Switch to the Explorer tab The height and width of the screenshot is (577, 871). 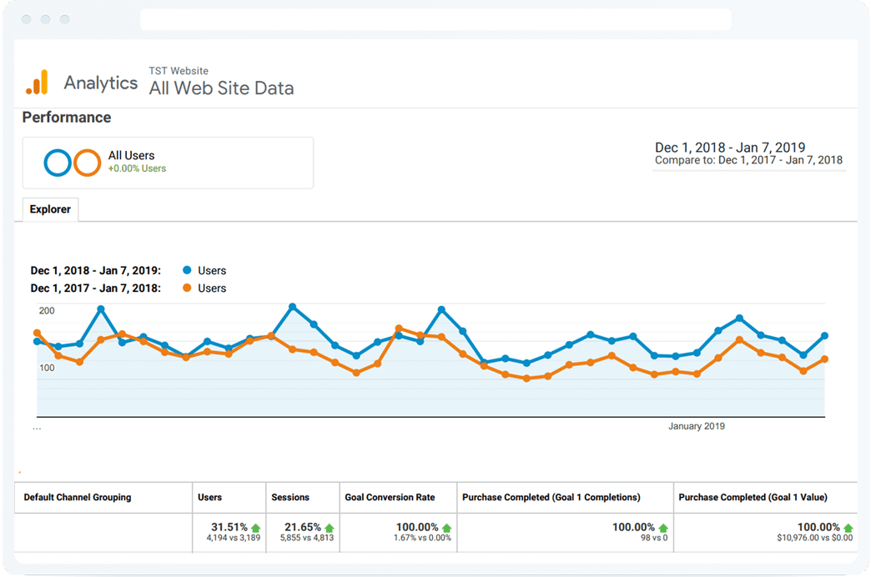pos(49,208)
